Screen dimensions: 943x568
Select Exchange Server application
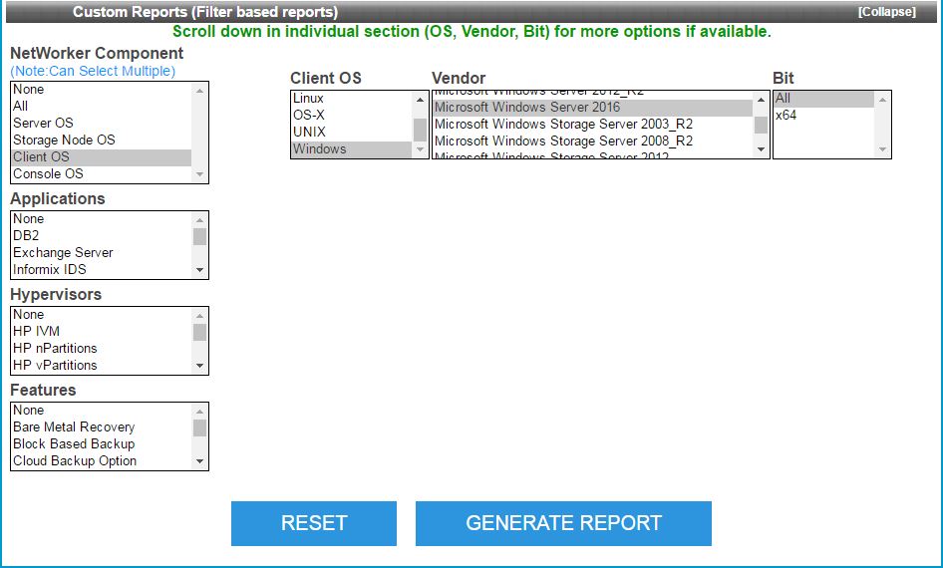click(102, 252)
